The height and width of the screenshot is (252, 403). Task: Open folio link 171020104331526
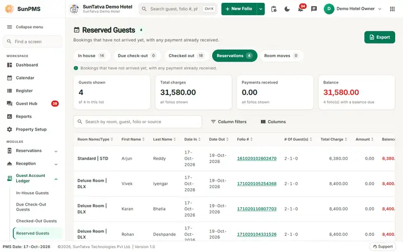point(257,235)
